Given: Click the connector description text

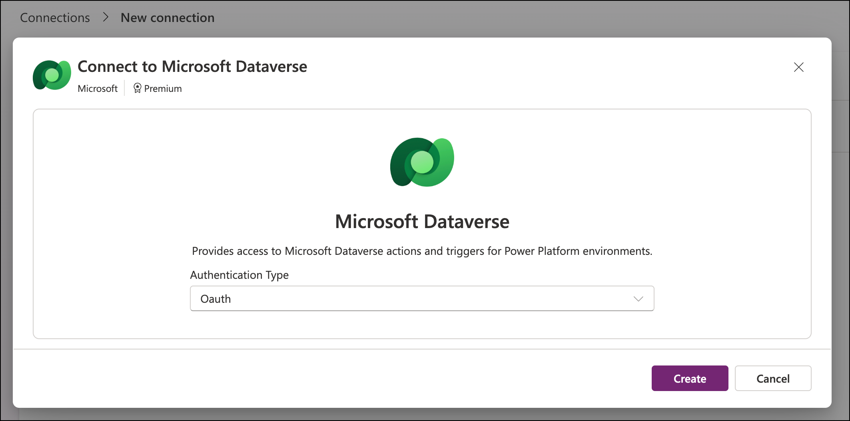Looking at the screenshot, I should pyautogui.click(x=422, y=251).
